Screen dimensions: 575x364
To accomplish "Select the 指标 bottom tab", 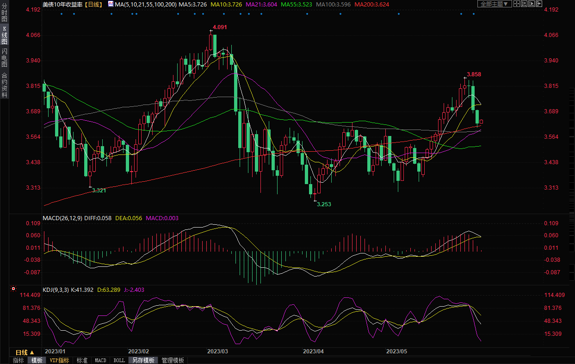I will point(19,360).
